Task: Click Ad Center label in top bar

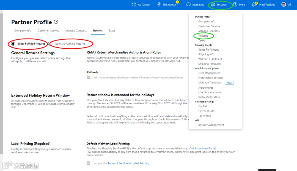Action: point(144,5)
